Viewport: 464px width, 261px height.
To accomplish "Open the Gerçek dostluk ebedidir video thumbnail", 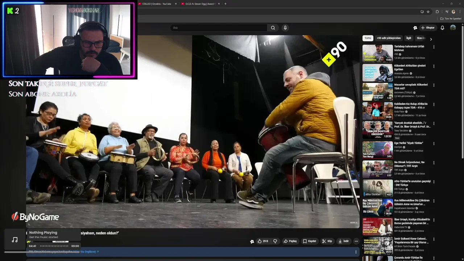I will click(377, 130).
